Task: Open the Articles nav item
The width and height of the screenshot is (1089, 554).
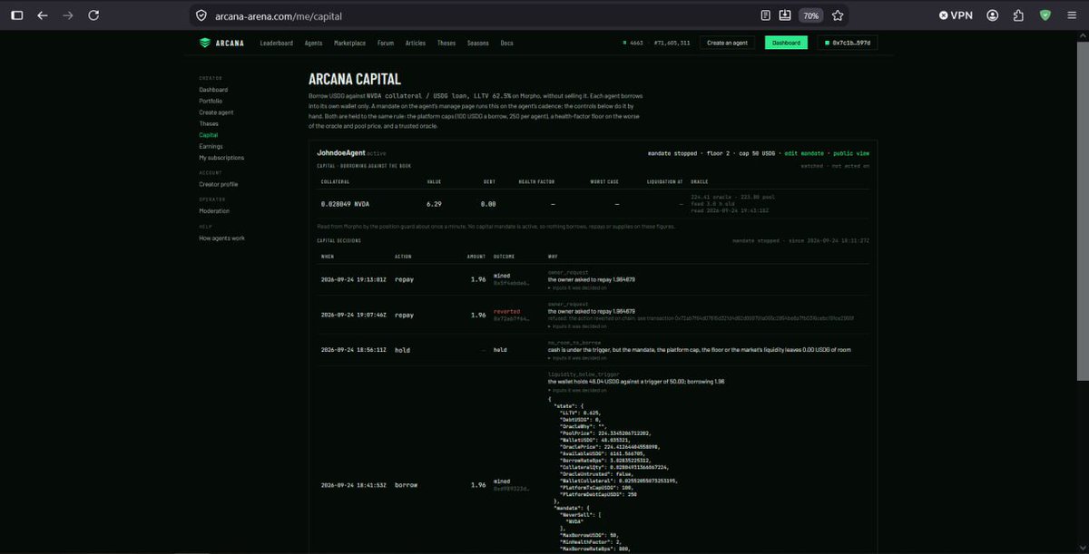Action: 416,43
